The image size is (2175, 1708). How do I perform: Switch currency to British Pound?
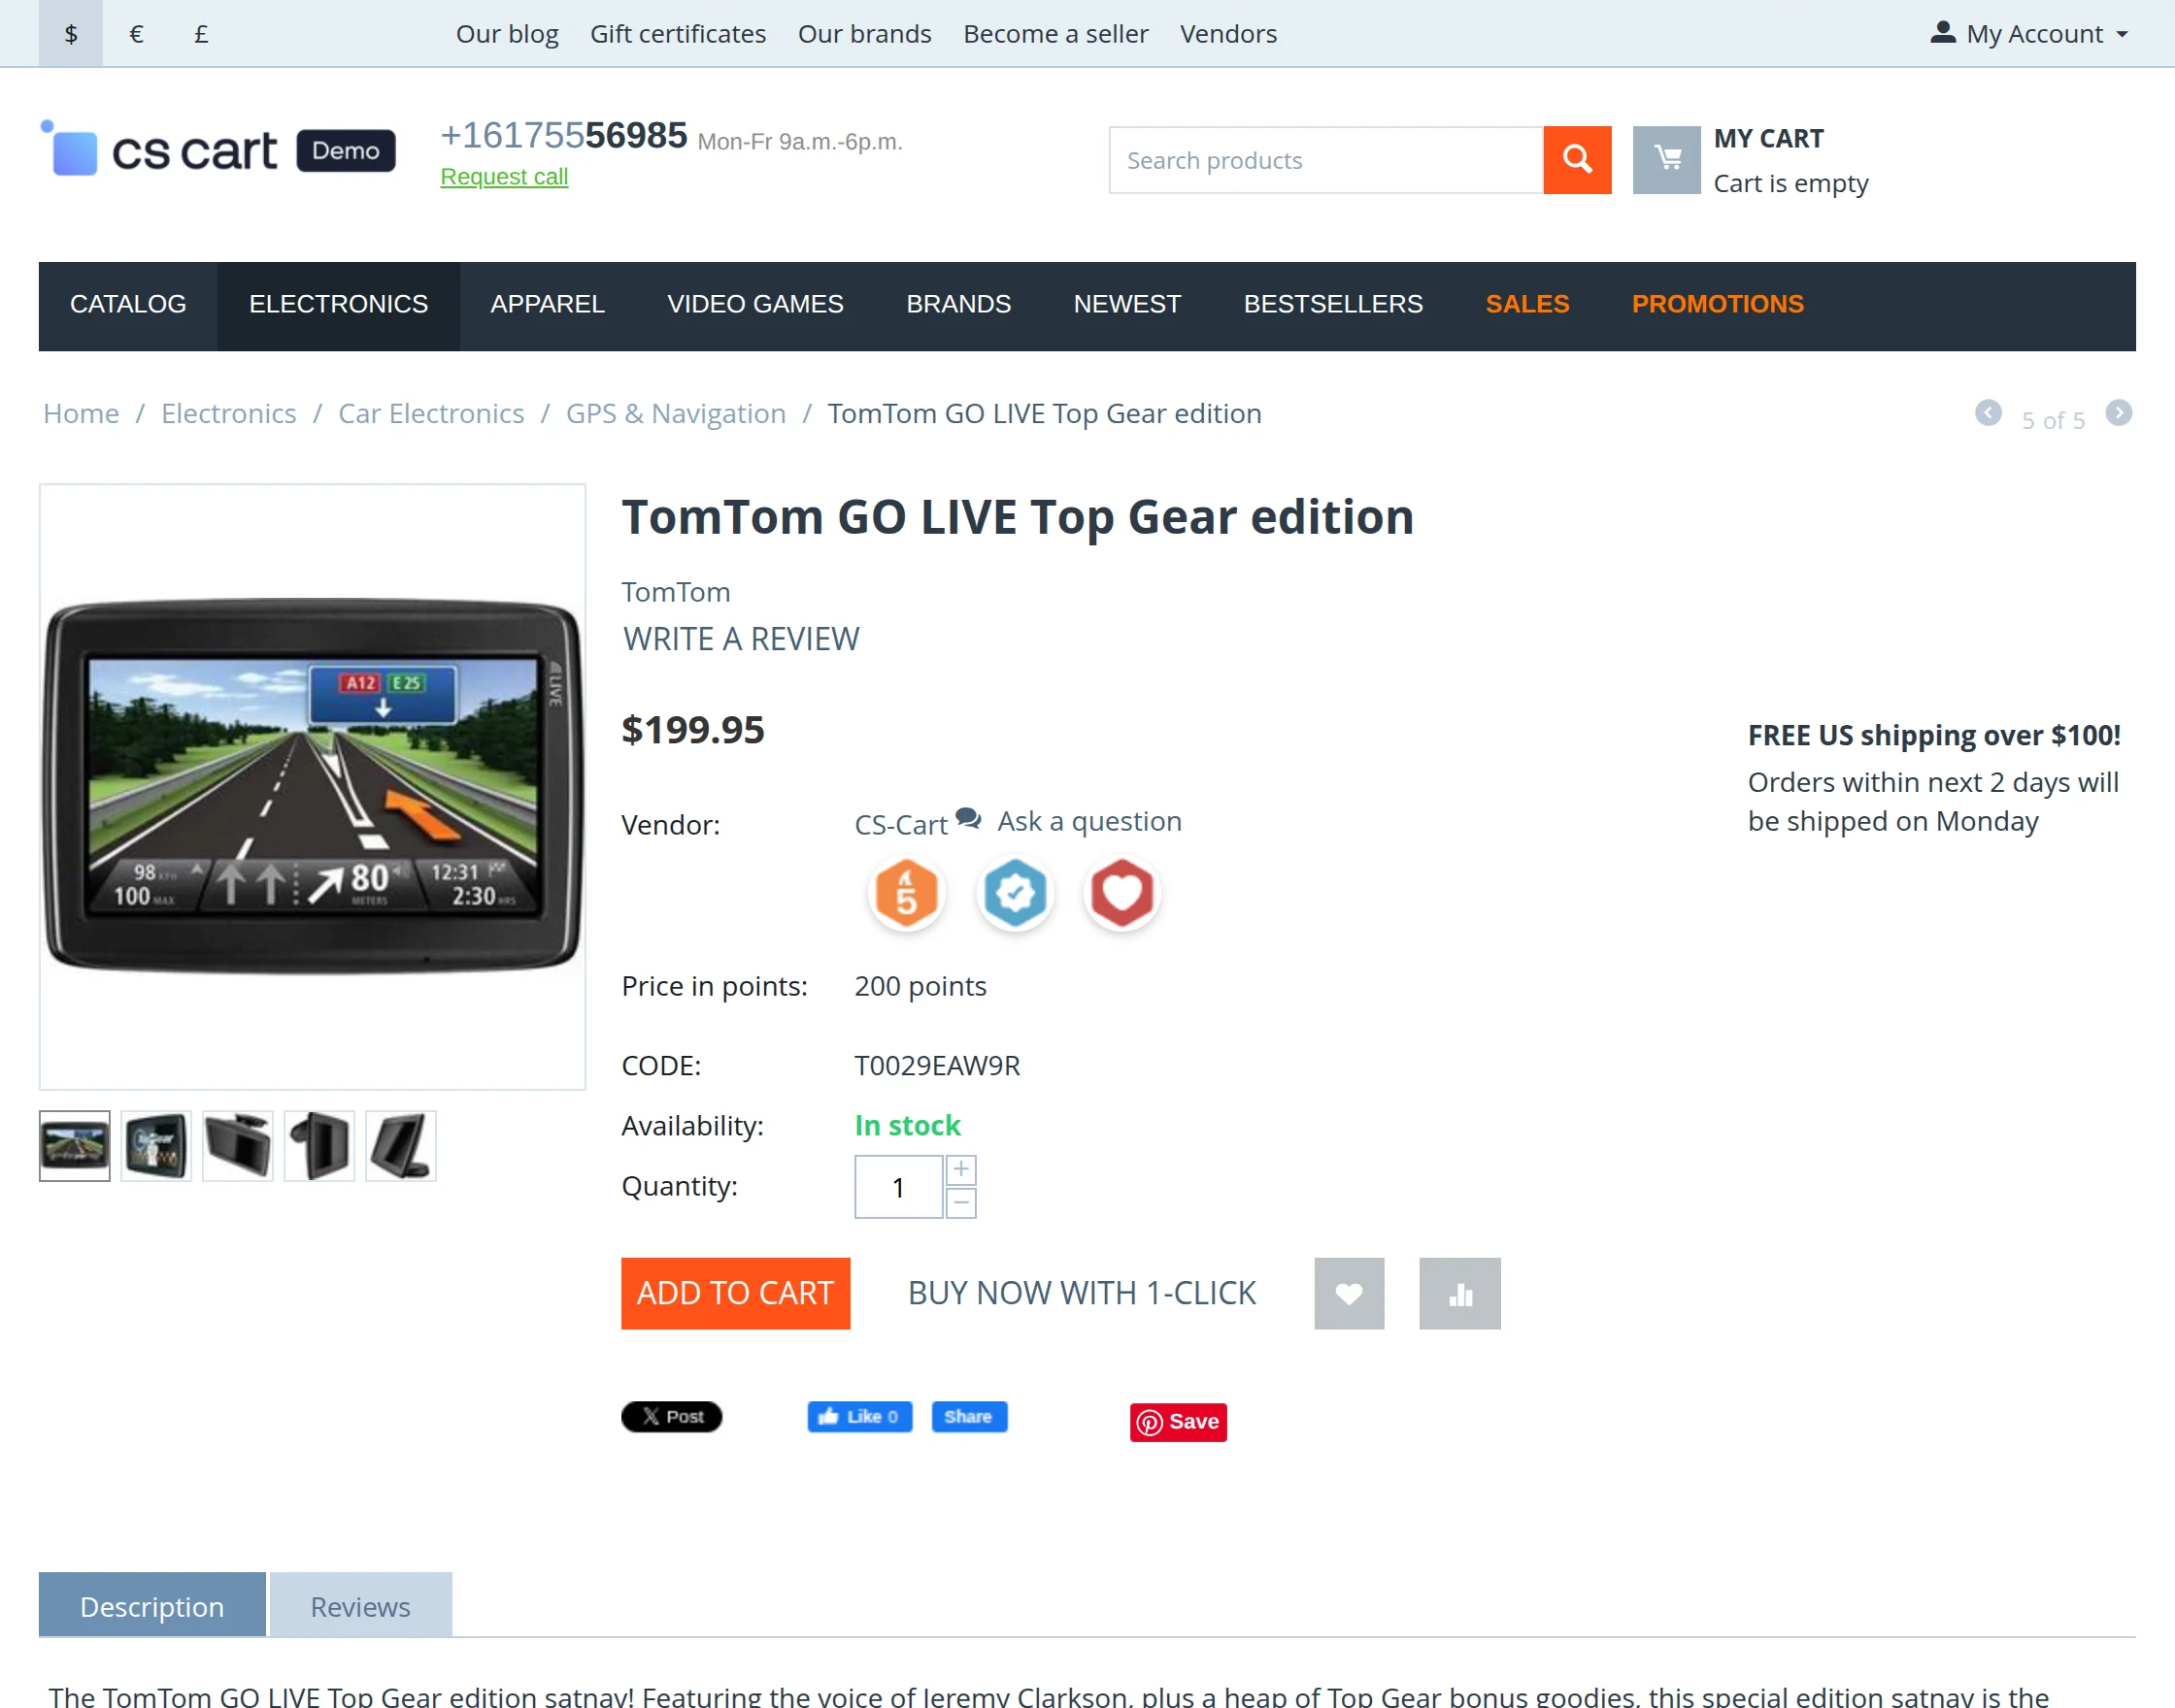click(x=201, y=34)
